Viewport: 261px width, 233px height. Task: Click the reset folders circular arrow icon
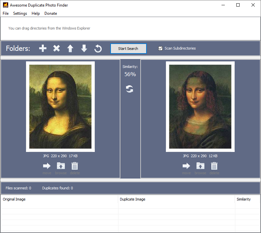tap(98, 49)
